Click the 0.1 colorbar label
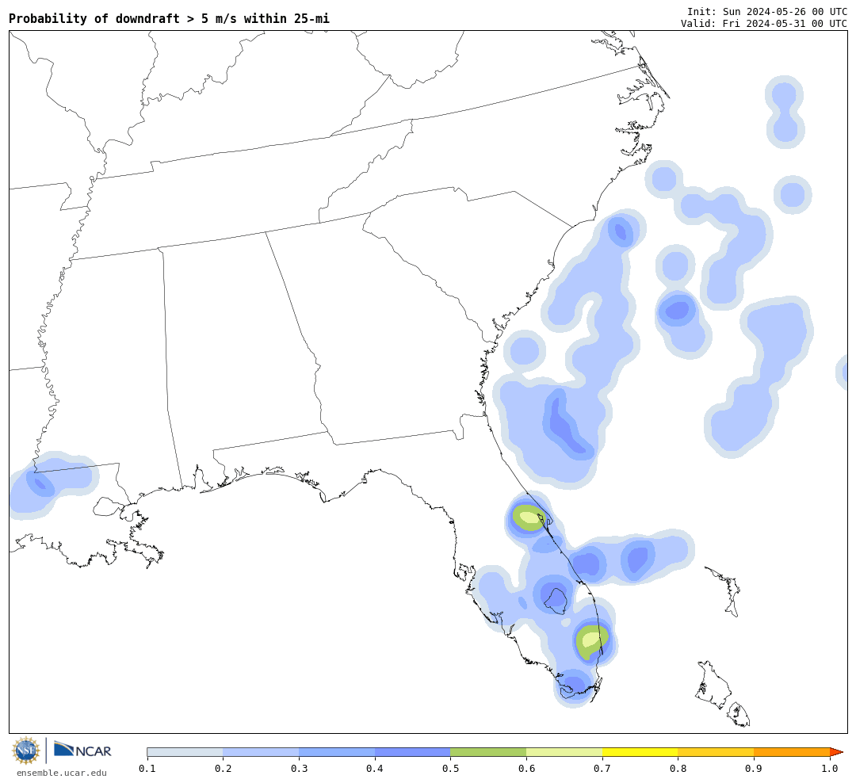The height and width of the screenshot is (783, 856). 147,769
